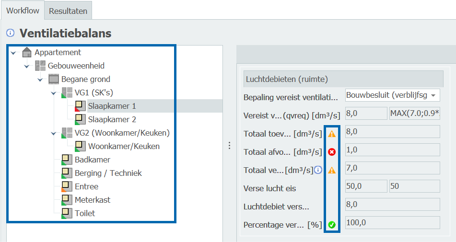Select the Toilet room item

click(x=85, y=213)
